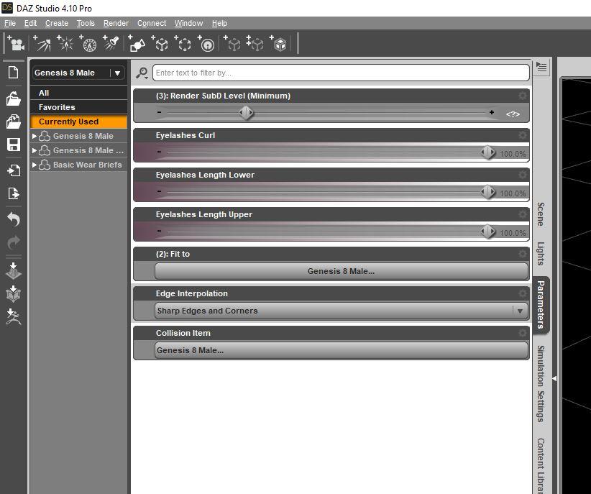Click the Create New Camera toolbar icon
This screenshot has height=494, width=591.
(x=17, y=44)
